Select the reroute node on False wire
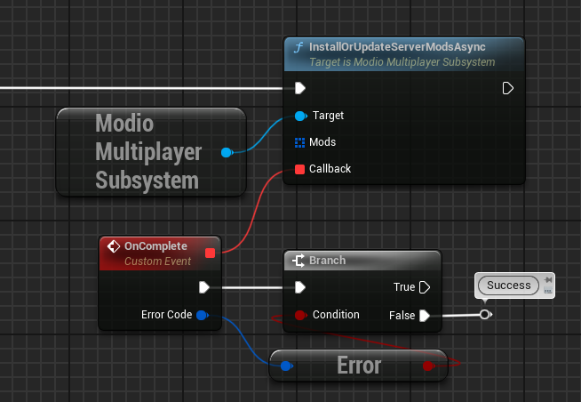The image size is (581, 402). click(x=485, y=315)
